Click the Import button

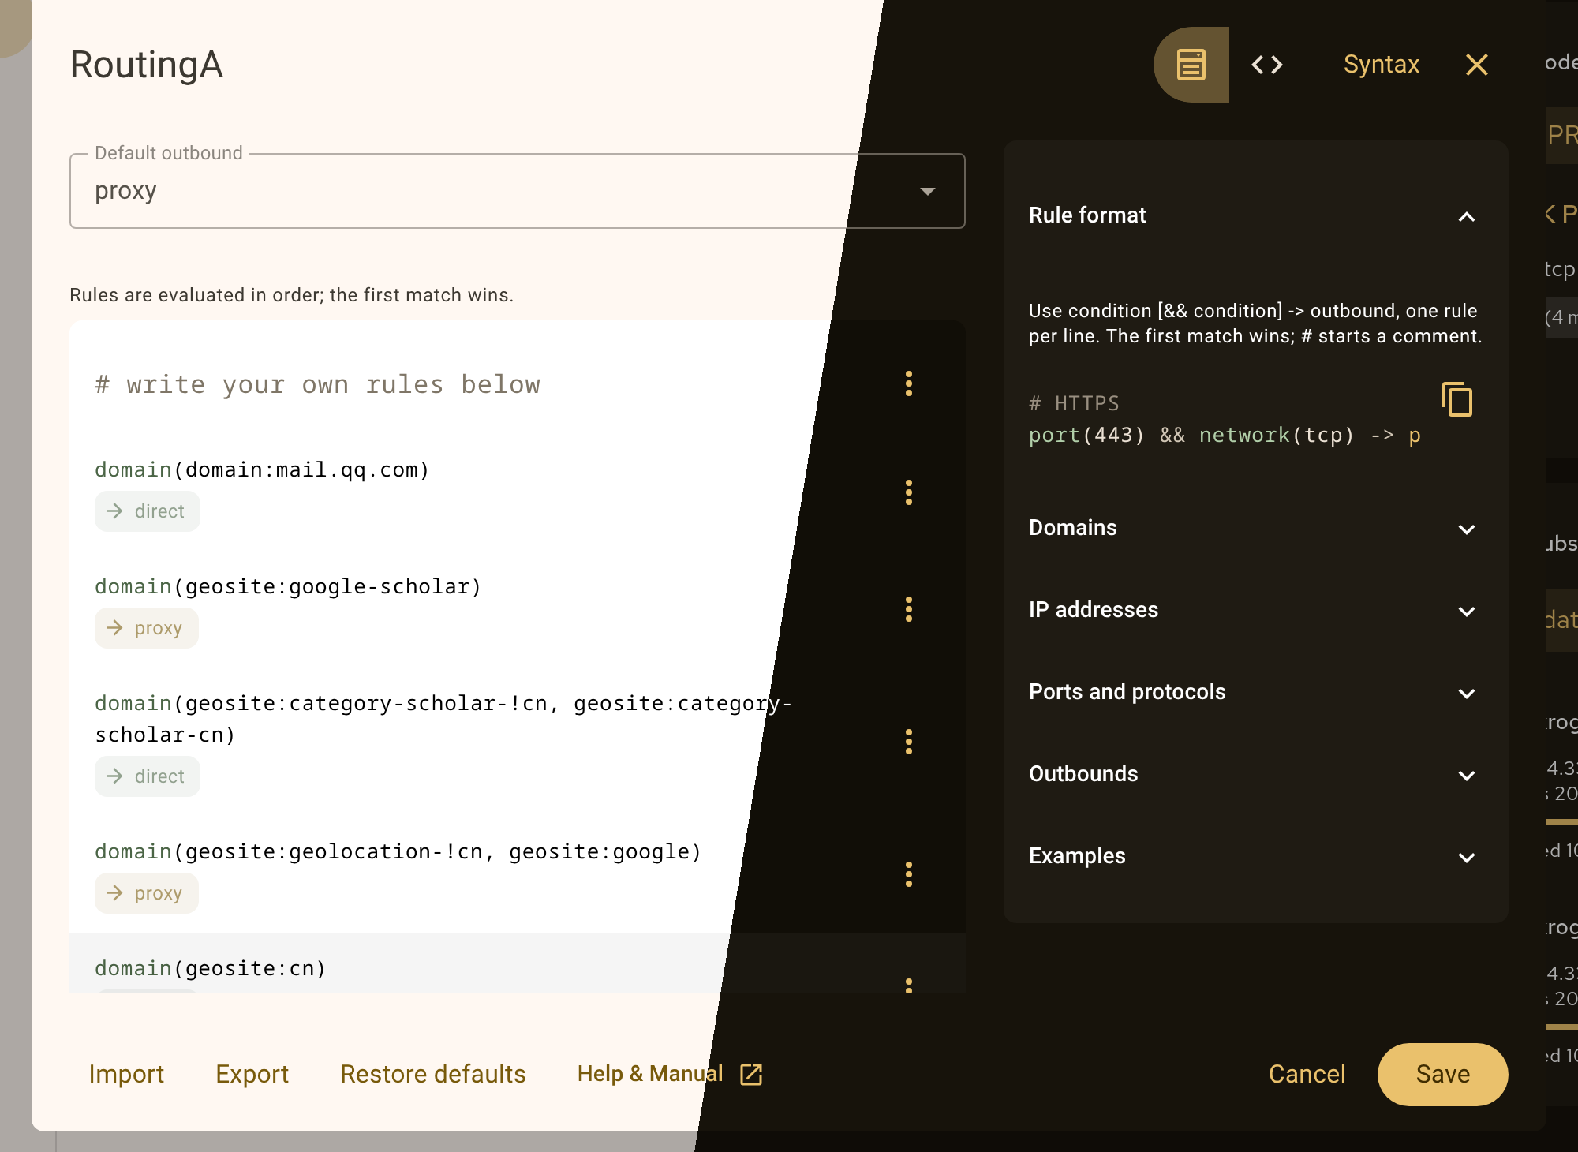pos(126,1074)
